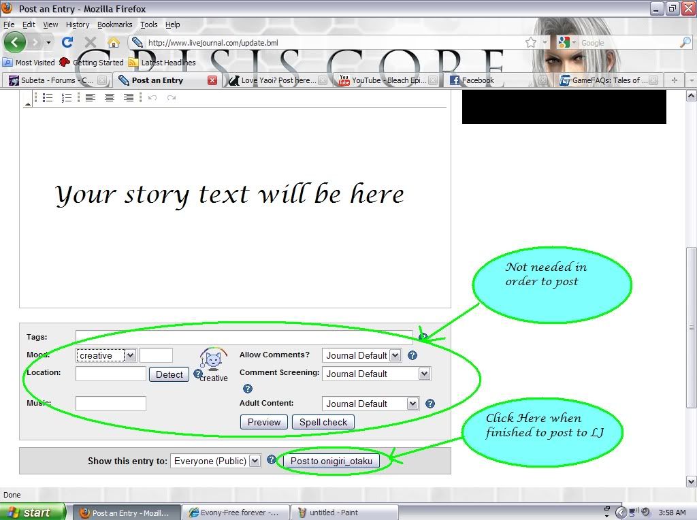Click into the Tags input field

click(244, 337)
